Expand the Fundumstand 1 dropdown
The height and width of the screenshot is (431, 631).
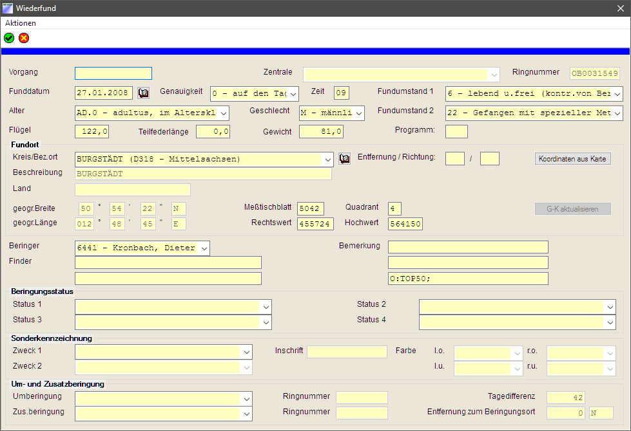click(617, 94)
